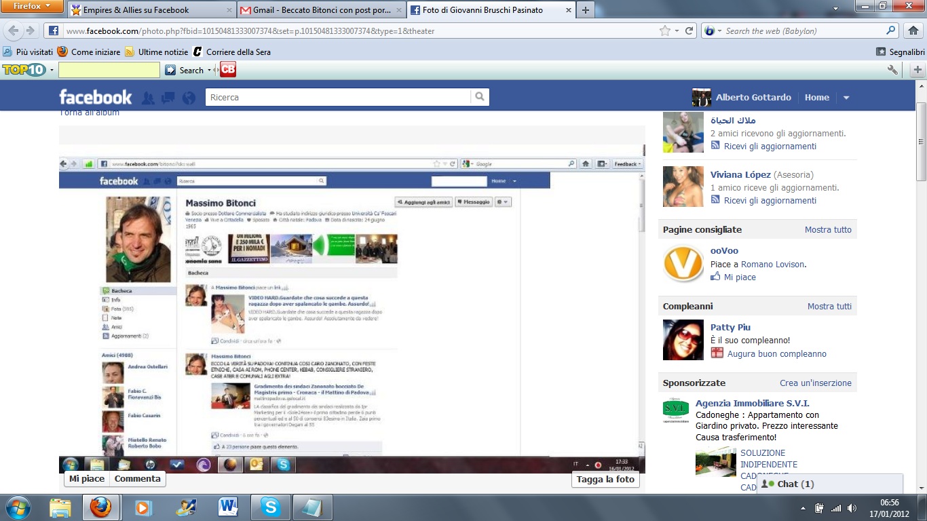Open Più visitati bookmarks menu
The width and height of the screenshot is (927, 521).
pyautogui.click(x=28, y=52)
